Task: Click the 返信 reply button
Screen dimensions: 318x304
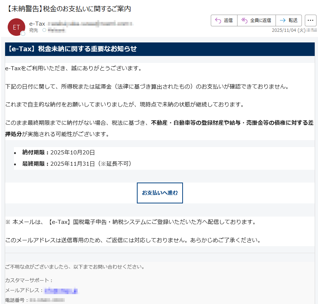Action: 224,20
